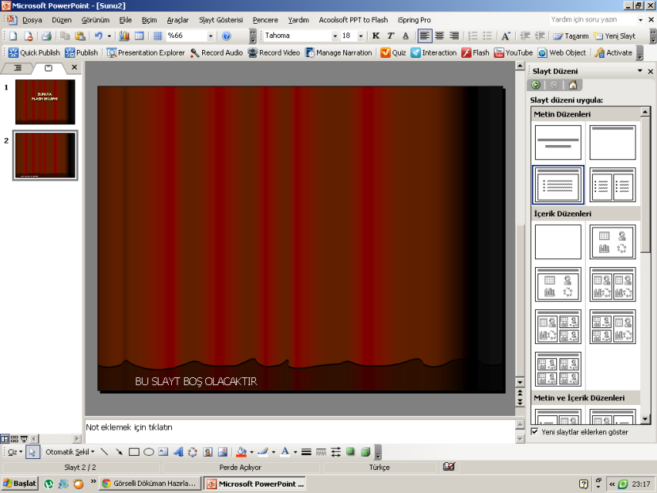Select the Oval shape tool
The image size is (657, 493).
(148, 452)
